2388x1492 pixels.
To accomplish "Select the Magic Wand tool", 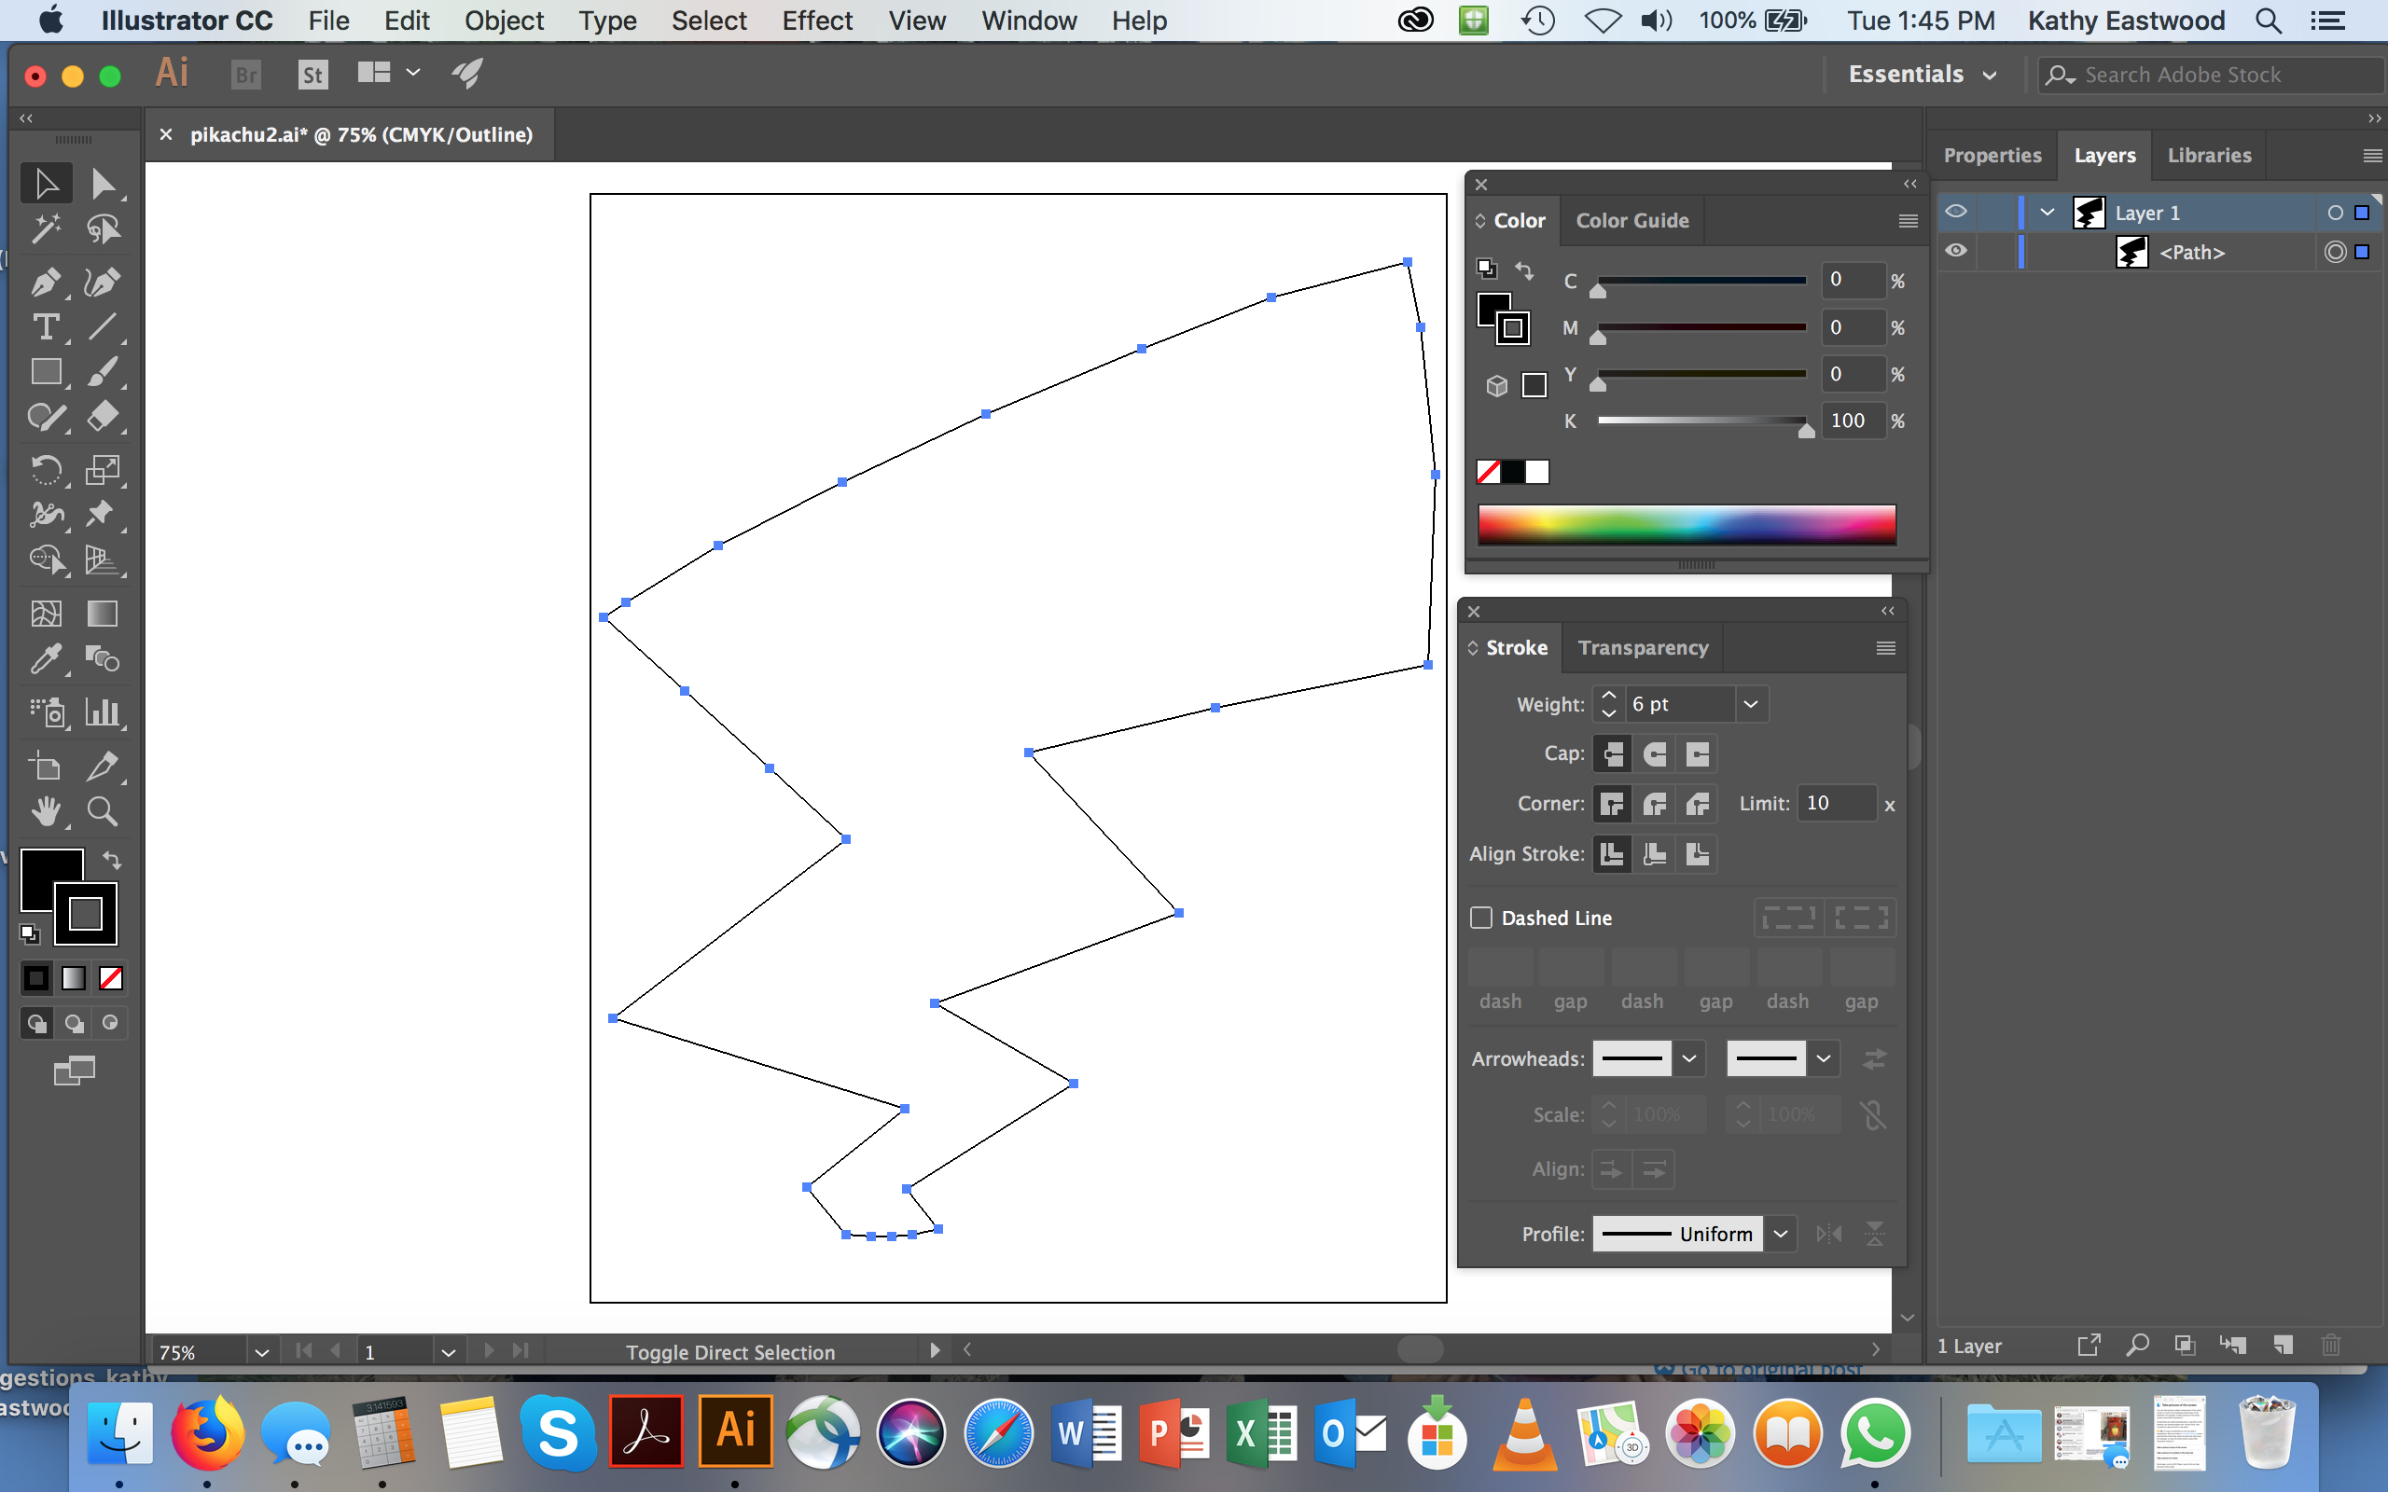I will click(46, 229).
